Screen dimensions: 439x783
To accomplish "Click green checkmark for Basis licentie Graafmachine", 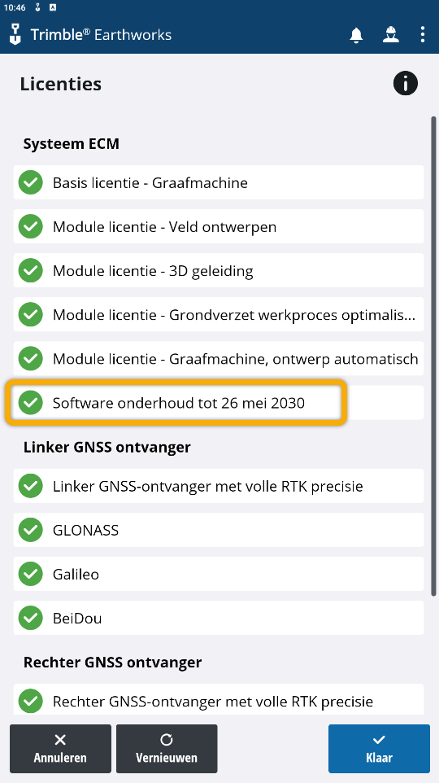I will pos(30,183).
